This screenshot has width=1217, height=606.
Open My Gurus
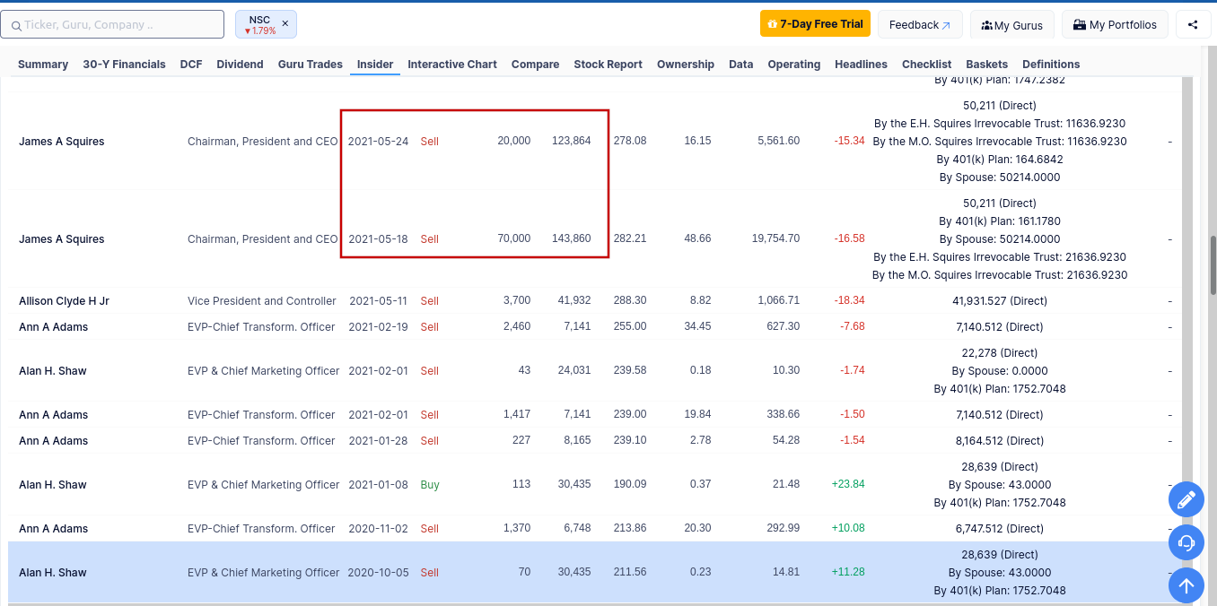(1012, 24)
